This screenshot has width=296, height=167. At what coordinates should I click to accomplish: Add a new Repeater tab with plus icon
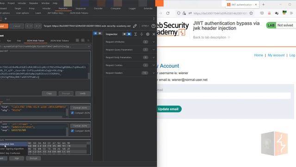pyautogui.click(x=6, y=19)
